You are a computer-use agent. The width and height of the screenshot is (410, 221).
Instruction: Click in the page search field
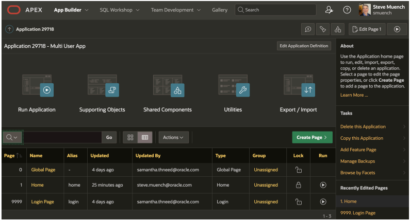tap(62, 137)
